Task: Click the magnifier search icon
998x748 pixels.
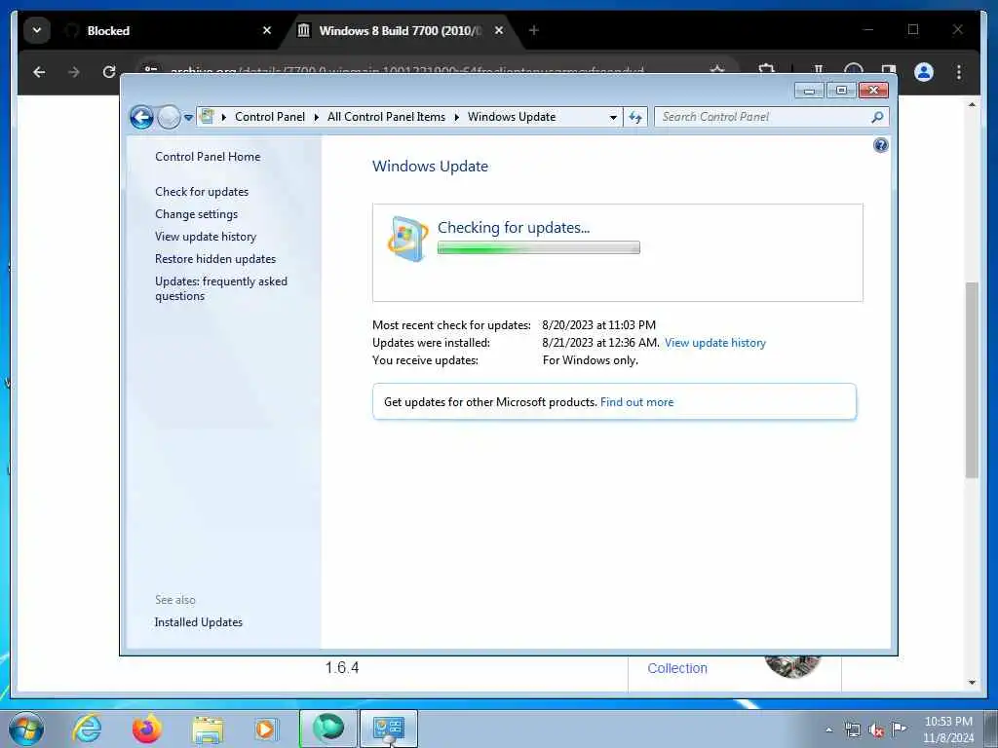Action: 877,117
